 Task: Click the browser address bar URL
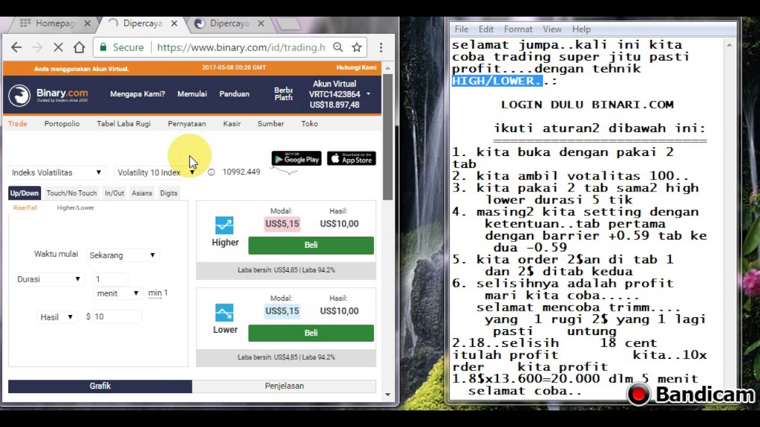coord(241,47)
